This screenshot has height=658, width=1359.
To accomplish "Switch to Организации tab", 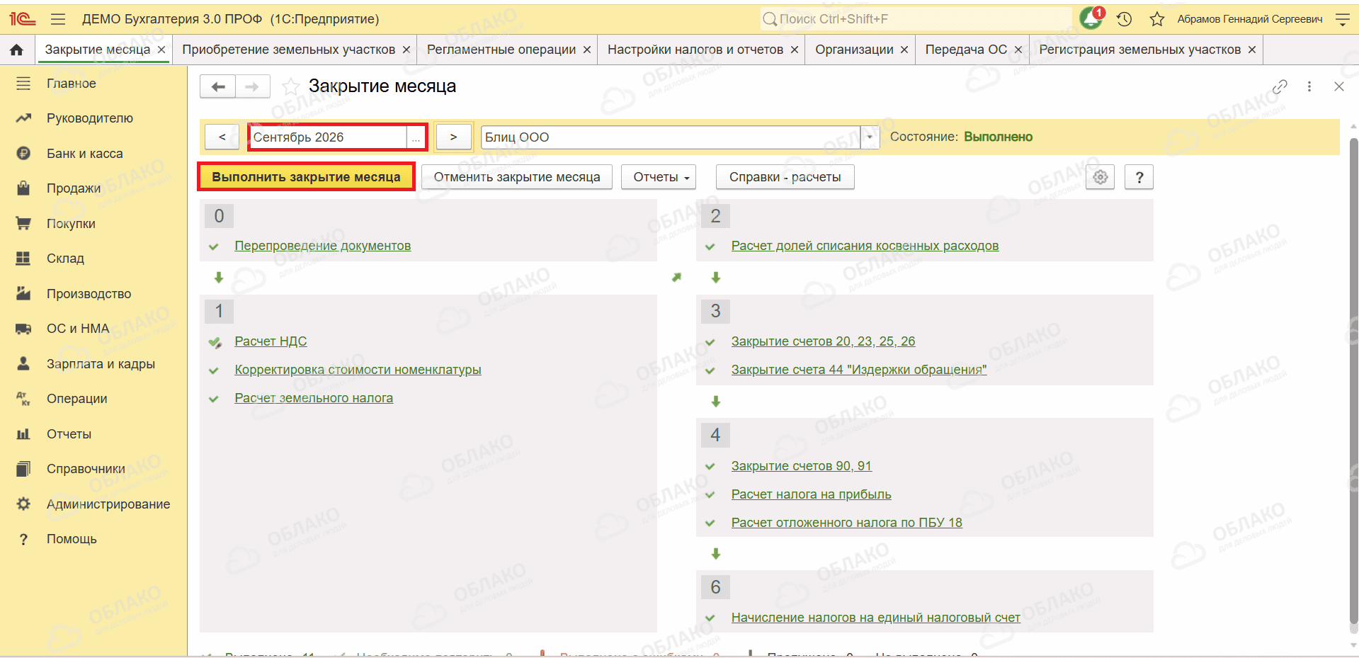I will click(854, 50).
